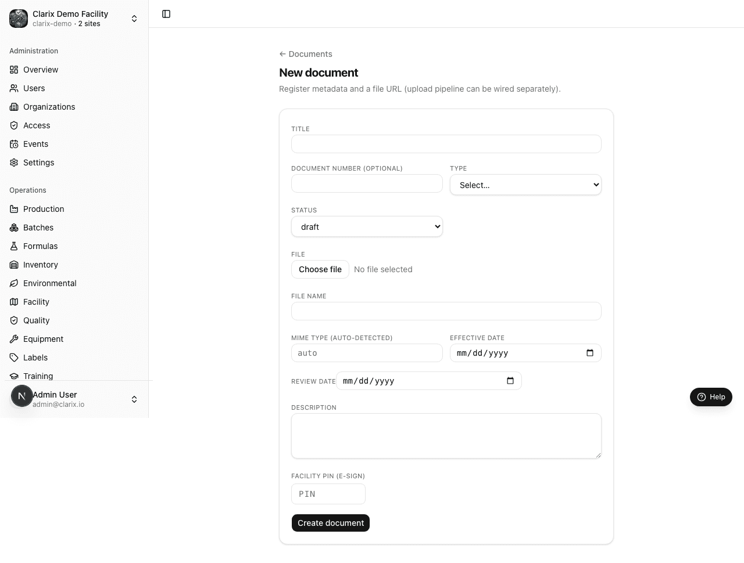Click the Labels tag icon
The image size is (744, 563).
[x=14, y=358]
